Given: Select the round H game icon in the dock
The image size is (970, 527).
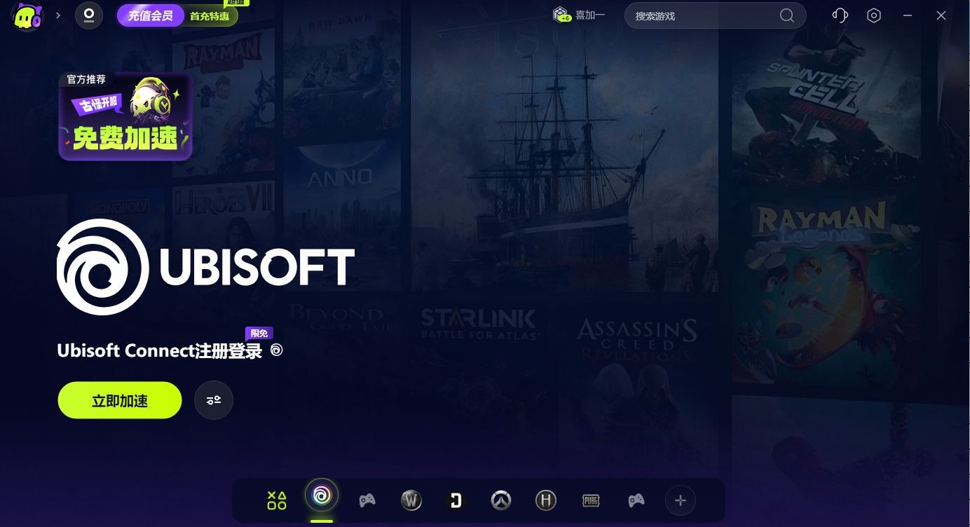Looking at the screenshot, I should coord(546,500).
